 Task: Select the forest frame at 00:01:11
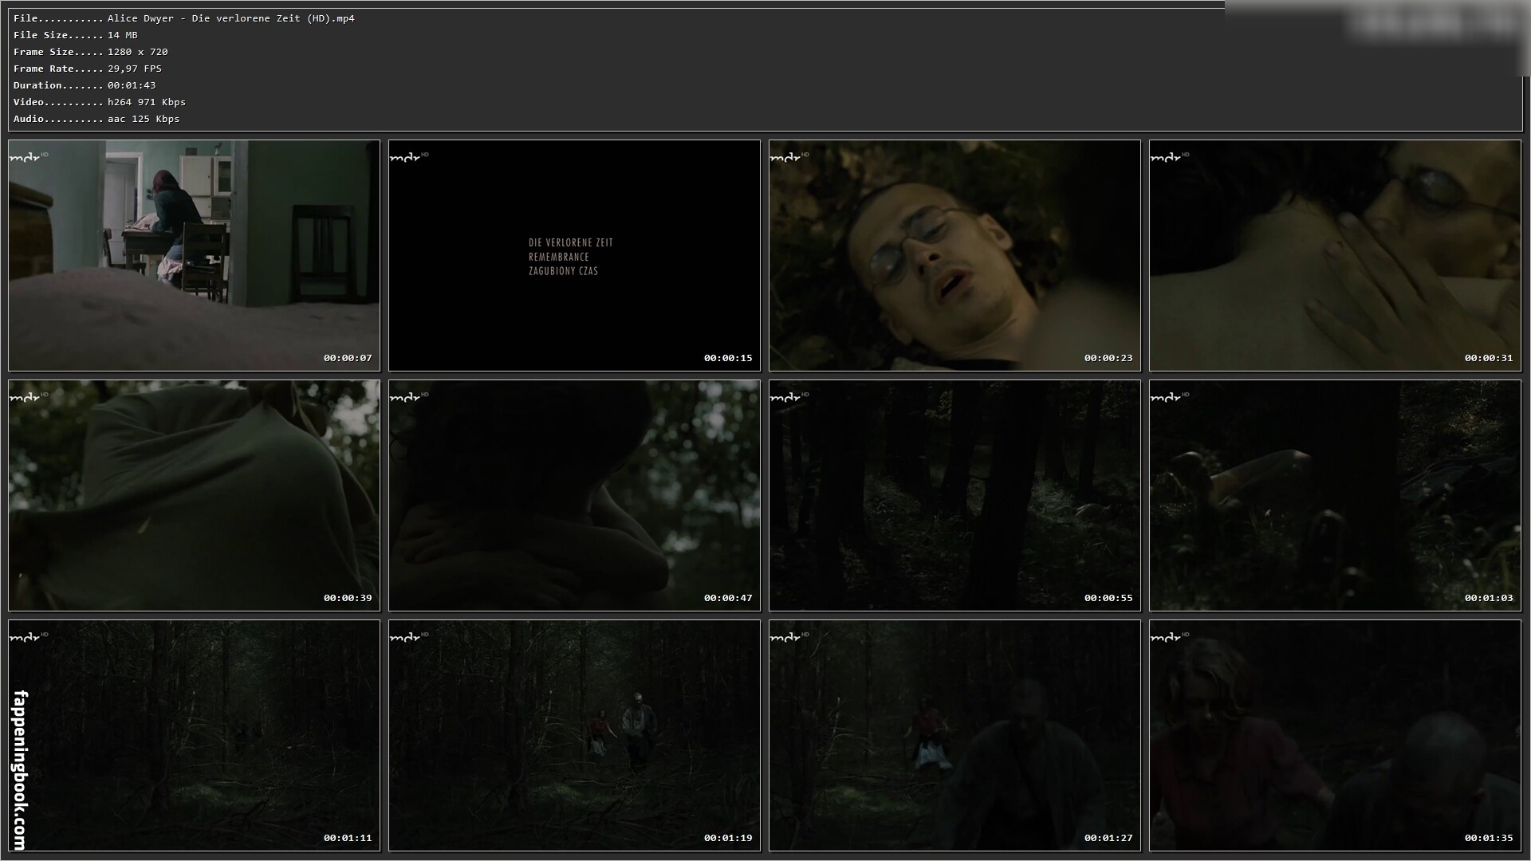(194, 735)
